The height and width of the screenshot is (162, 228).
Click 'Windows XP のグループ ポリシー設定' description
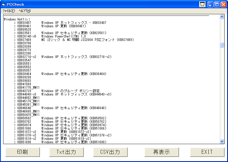(x=70, y=91)
